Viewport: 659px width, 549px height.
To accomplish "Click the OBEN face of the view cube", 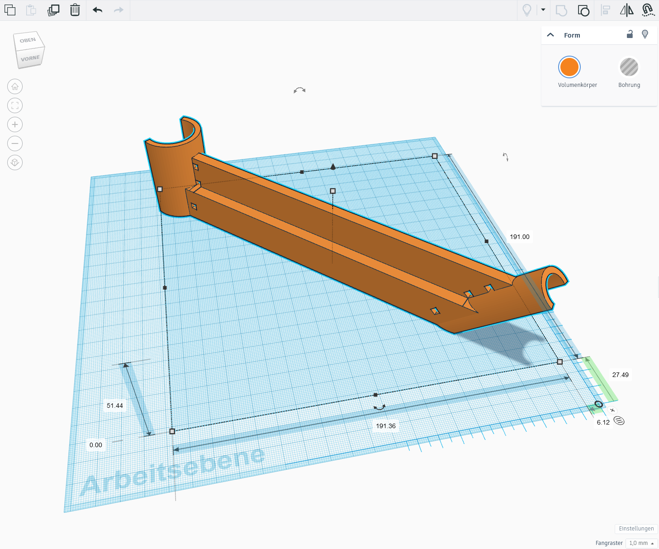I will point(28,40).
